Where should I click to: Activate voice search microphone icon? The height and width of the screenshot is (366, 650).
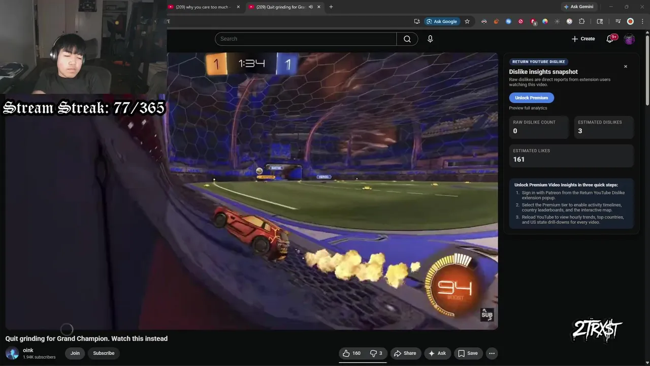click(x=430, y=39)
